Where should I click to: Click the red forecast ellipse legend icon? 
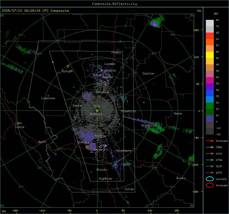click(x=210, y=185)
